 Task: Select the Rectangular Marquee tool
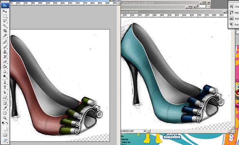5,16
